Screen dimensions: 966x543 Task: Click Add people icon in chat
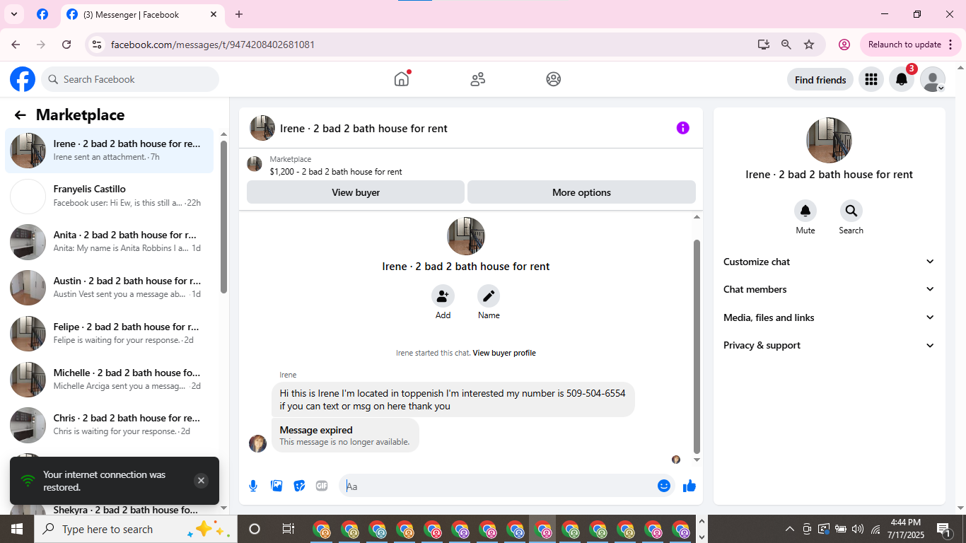(443, 296)
